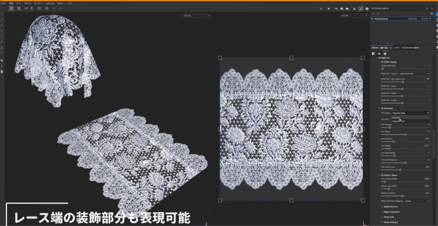This screenshot has height=226, width=438.
Task: Click the document icon at left sidebar bottom
Action: pyautogui.click(x=2, y=72)
